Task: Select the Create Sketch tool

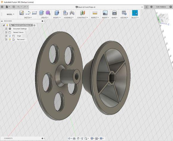Action: pos(22,13)
